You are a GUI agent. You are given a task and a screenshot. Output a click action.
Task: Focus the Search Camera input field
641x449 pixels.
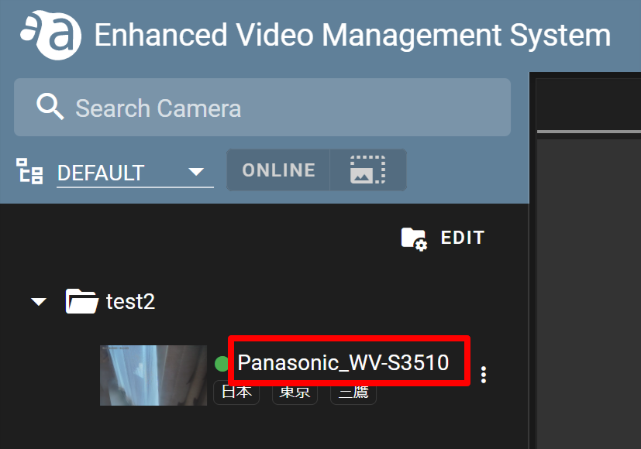[x=262, y=108]
